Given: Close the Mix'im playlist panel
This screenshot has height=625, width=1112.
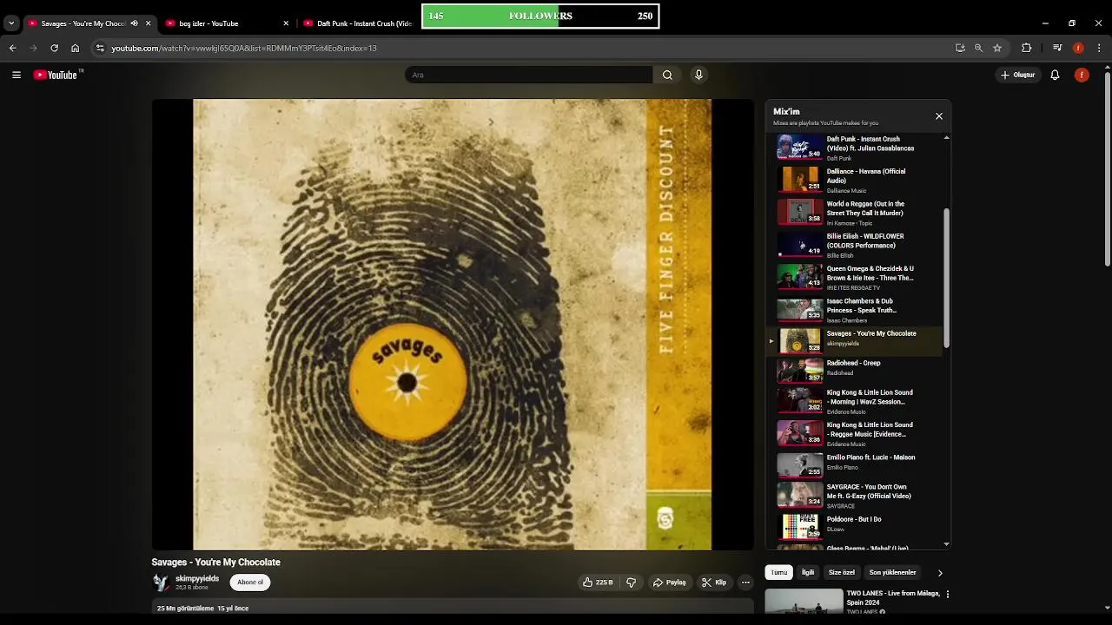Looking at the screenshot, I should click(938, 115).
